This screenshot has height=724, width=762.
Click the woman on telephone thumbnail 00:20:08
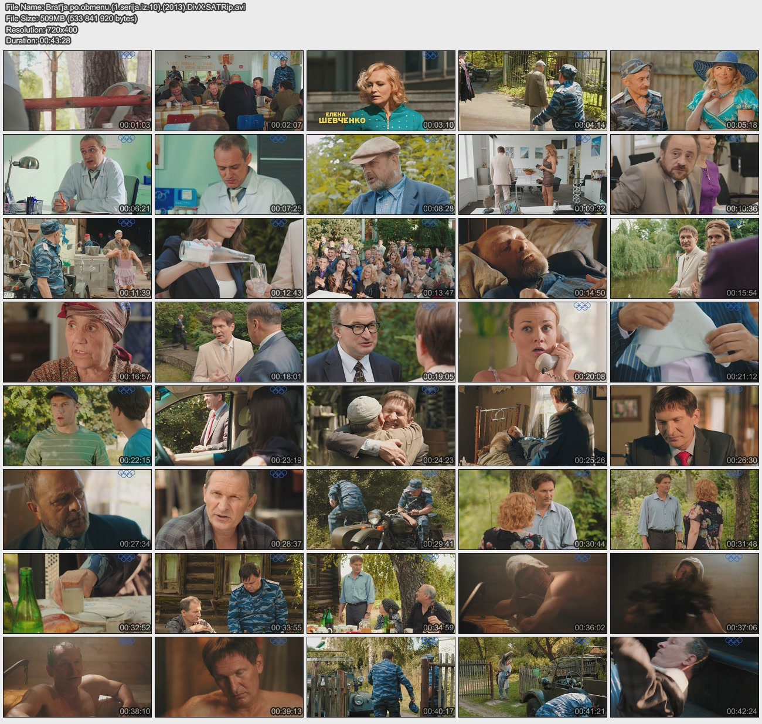tap(532, 342)
